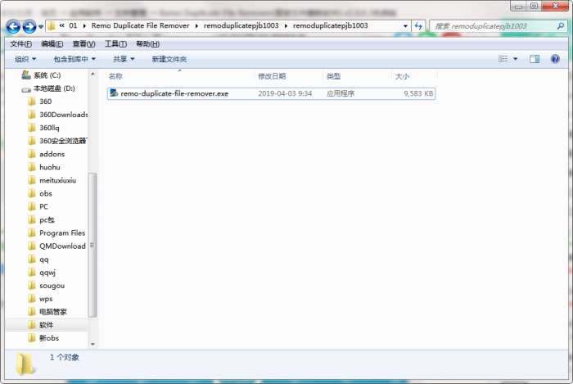Viewport: 573px width, 384px height.
Task: Open the 组织 dropdown
Action: 25,59
